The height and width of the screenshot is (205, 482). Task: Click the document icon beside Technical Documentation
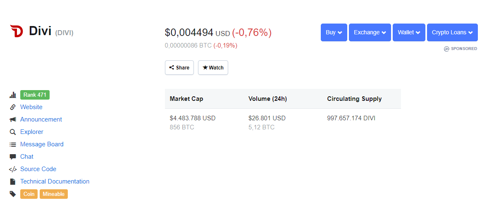[12, 181]
